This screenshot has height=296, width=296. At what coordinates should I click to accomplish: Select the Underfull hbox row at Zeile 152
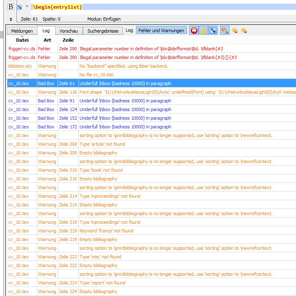click(152, 118)
